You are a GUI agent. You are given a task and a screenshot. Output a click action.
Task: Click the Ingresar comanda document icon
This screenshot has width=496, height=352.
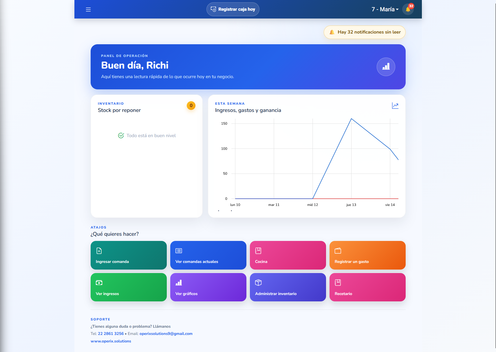99,251
